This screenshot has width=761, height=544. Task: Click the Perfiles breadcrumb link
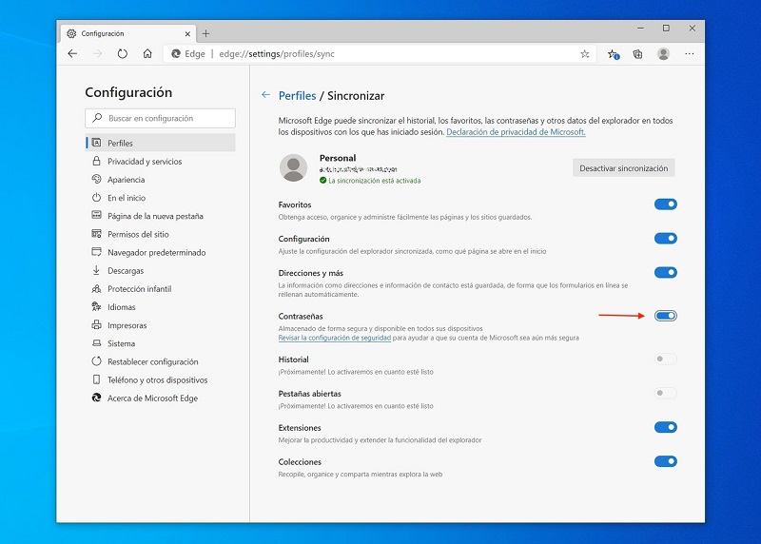pos(297,96)
